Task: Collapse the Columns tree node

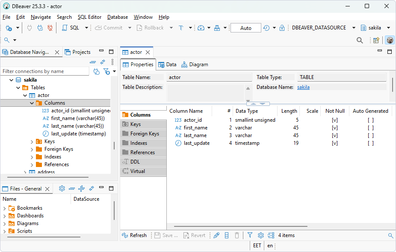Action: click(x=32, y=103)
